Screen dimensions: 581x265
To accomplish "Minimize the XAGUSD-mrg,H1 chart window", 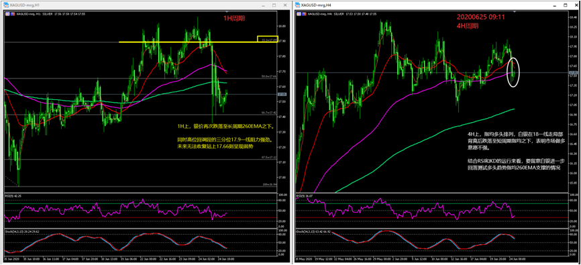I will pos(264,5).
